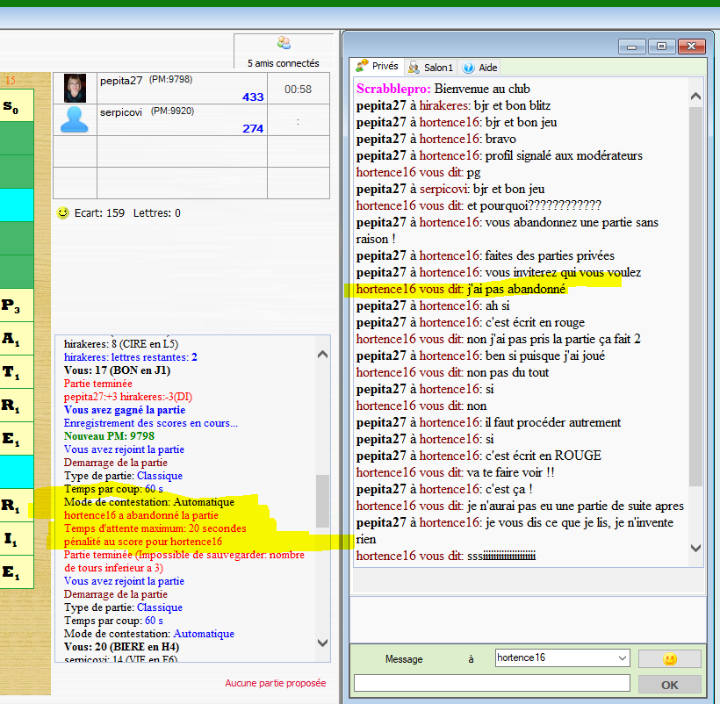The image size is (720, 704).
Task: Open the smiley emoticon picker button
Action: (669, 658)
